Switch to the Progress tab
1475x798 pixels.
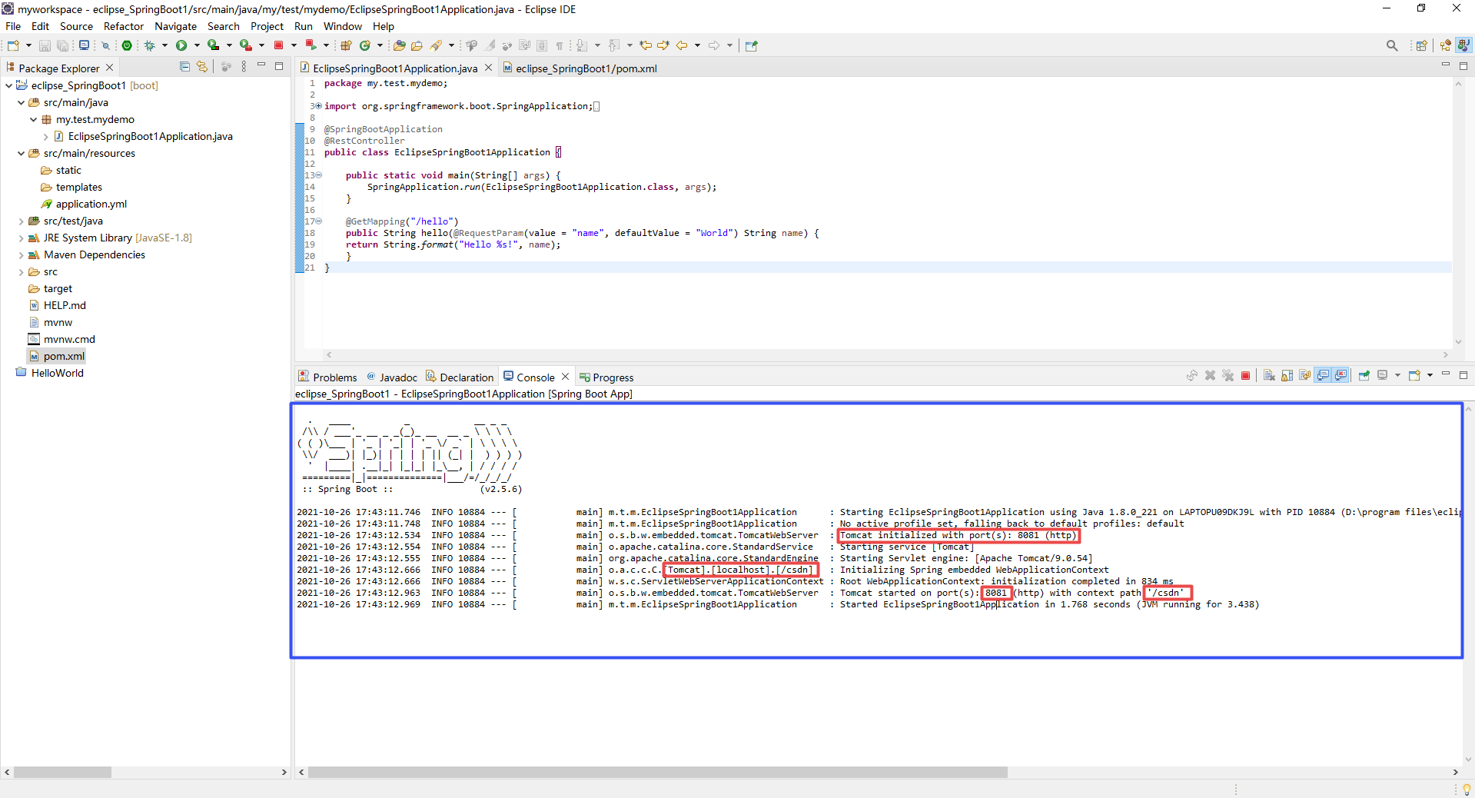click(x=606, y=377)
